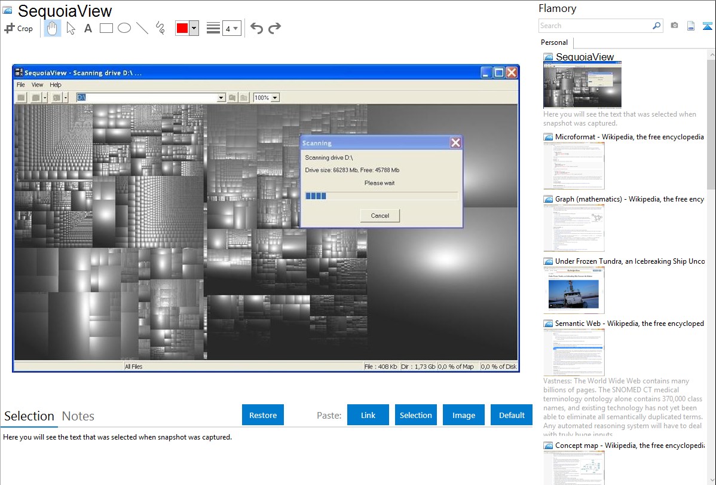This screenshot has height=485, width=716.
Task: Open the color picker dropdown arrow
Action: [194, 28]
